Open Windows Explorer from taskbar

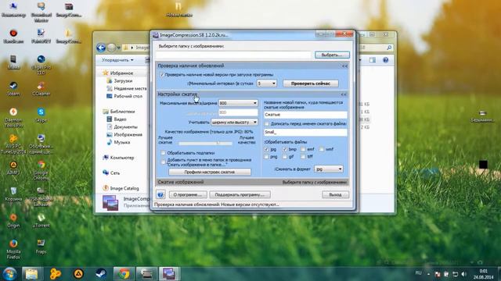[x=31, y=274]
